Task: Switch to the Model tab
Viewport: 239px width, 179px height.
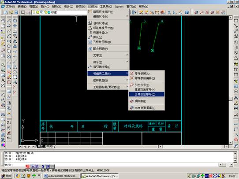Action: (x=41, y=146)
